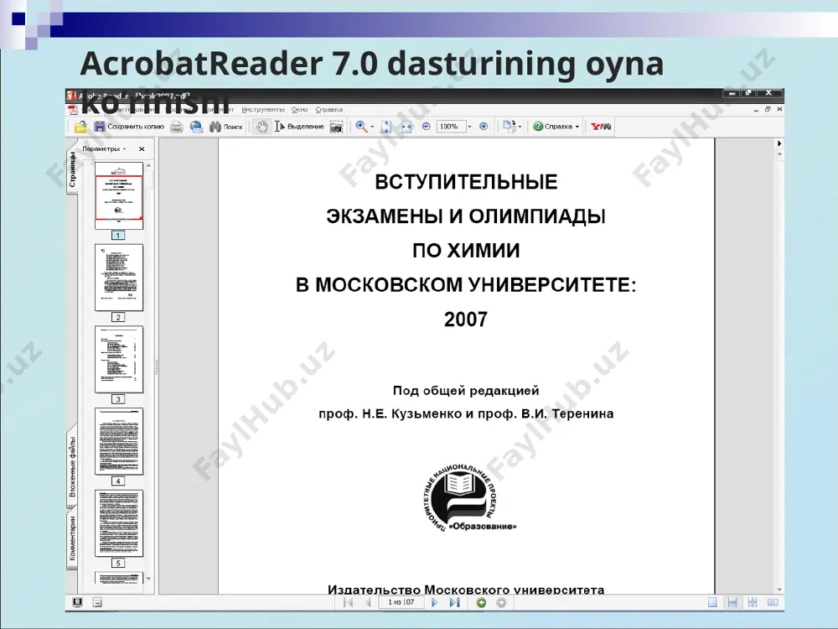Expand the rotate view dropdown arrow
Screen dimensions: 838x629
(x=520, y=127)
